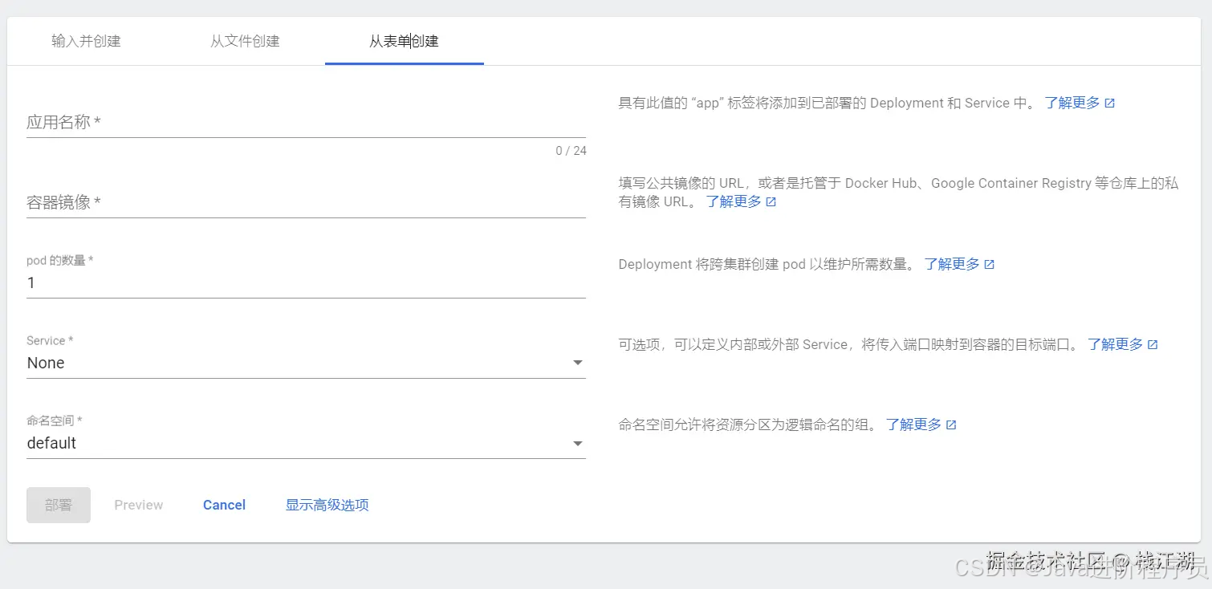Open 了解更多 about the app label
Screen dimensions: 1212x589
pyautogui.click(x=1073, y=102)
